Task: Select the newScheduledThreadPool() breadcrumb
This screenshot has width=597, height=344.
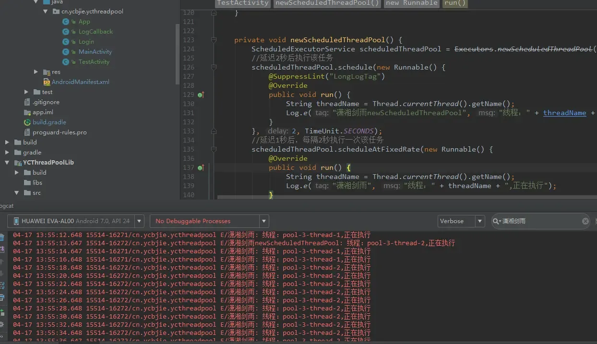Action: 327,3
